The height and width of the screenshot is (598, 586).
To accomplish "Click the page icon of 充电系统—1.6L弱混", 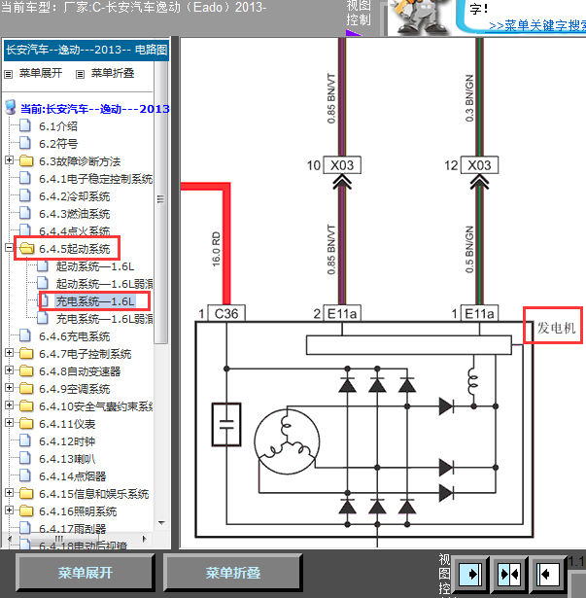I will click(43, 319).
